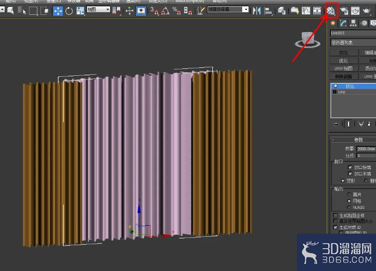The width and height of the screenshot is (376, 271).
Task: Click the Pin Stack icon
Action: tap(336, 124)
